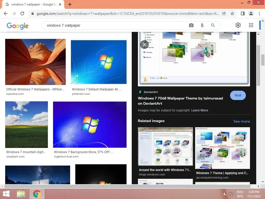Bookmark this page with star icon
The height and width of the screenshot is (199, 265).
coord(232,13)
